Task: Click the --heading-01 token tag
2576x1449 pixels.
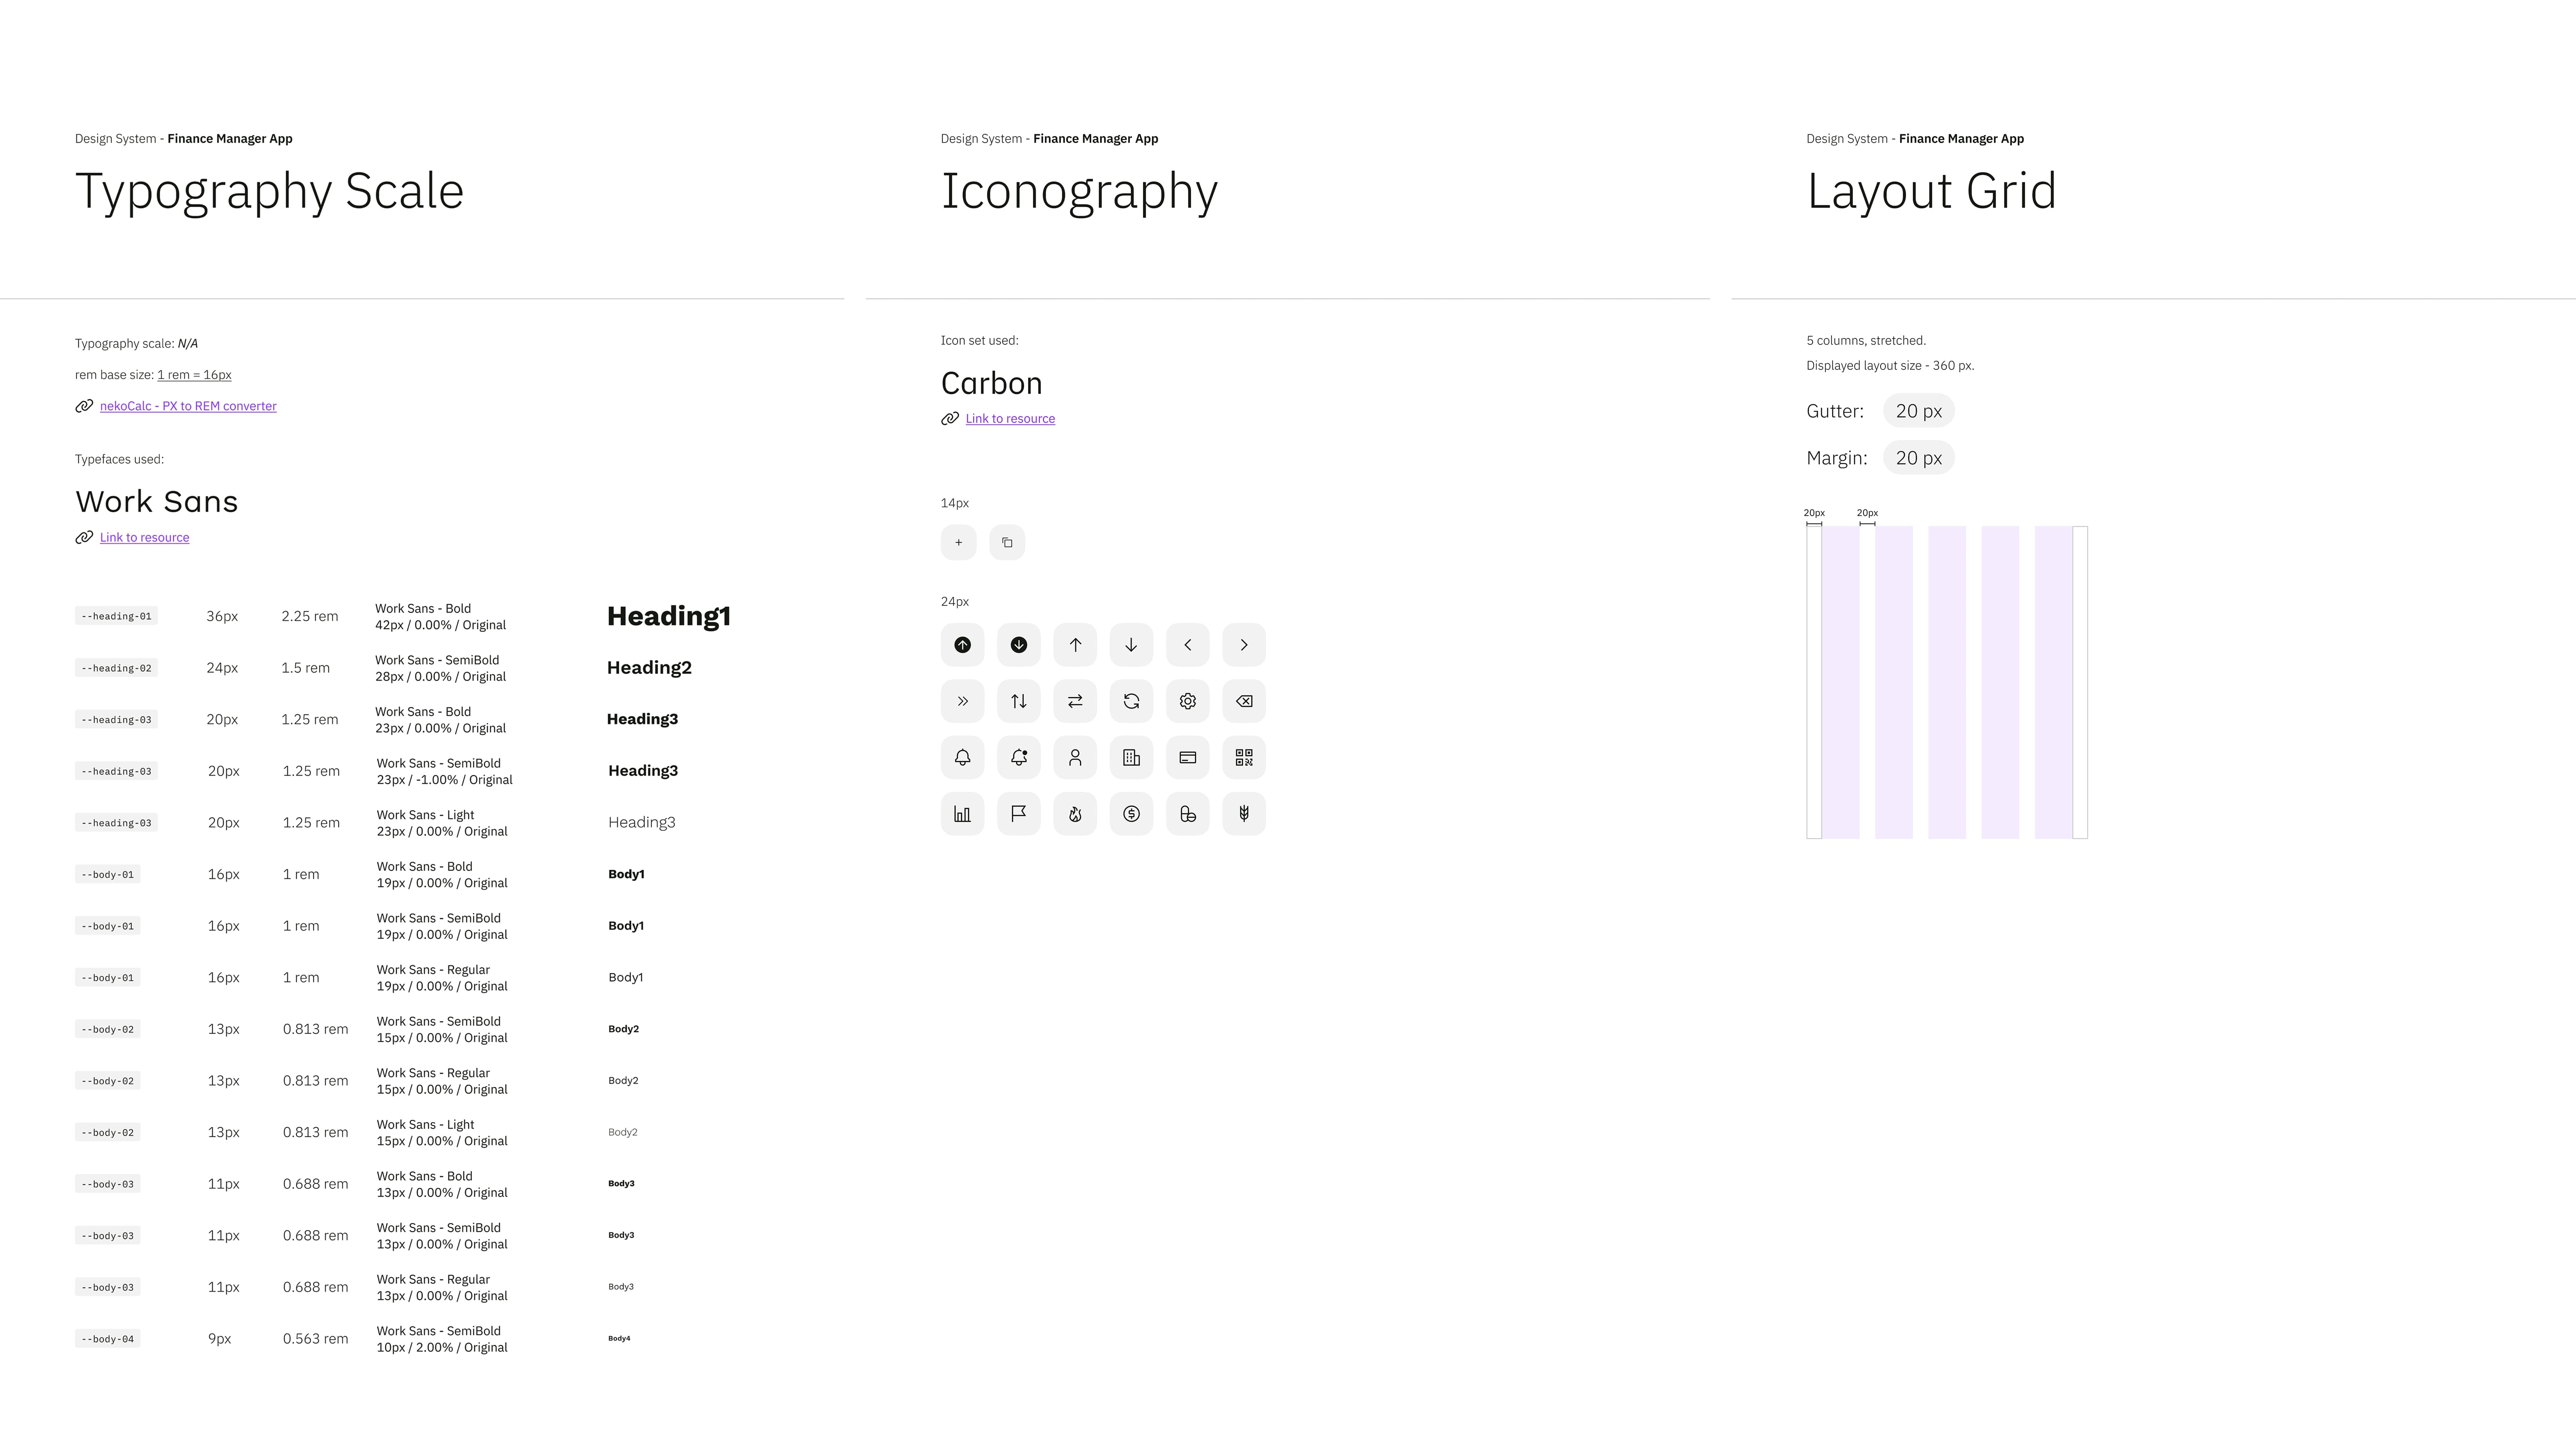Action: point(116,616)
